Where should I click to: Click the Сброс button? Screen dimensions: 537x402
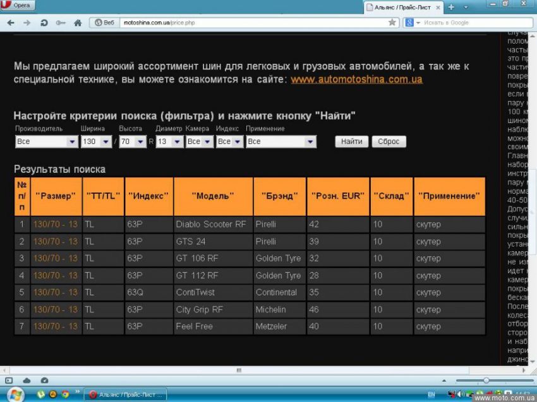tap(389, 141)
